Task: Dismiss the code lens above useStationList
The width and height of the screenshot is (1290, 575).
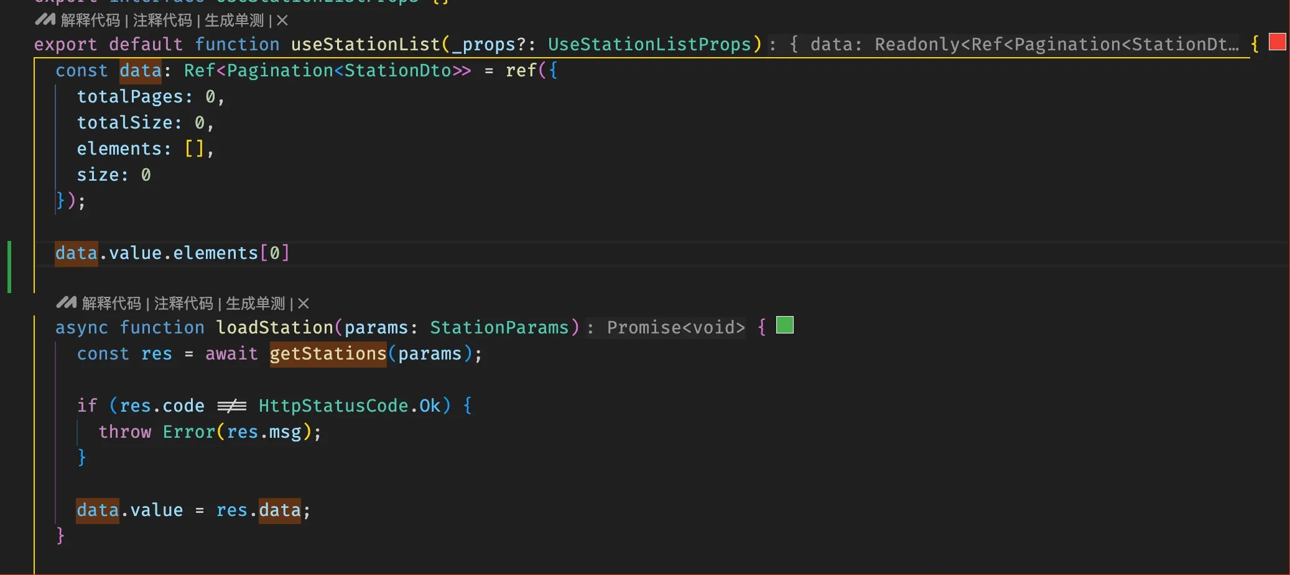Action: (282, 20)
